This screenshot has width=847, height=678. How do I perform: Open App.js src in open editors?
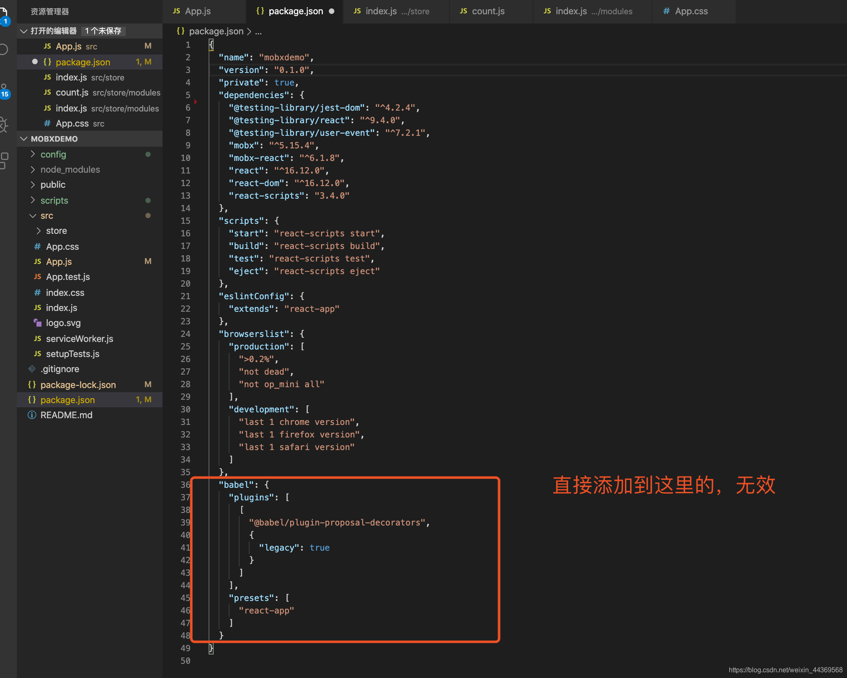point(90,46)
